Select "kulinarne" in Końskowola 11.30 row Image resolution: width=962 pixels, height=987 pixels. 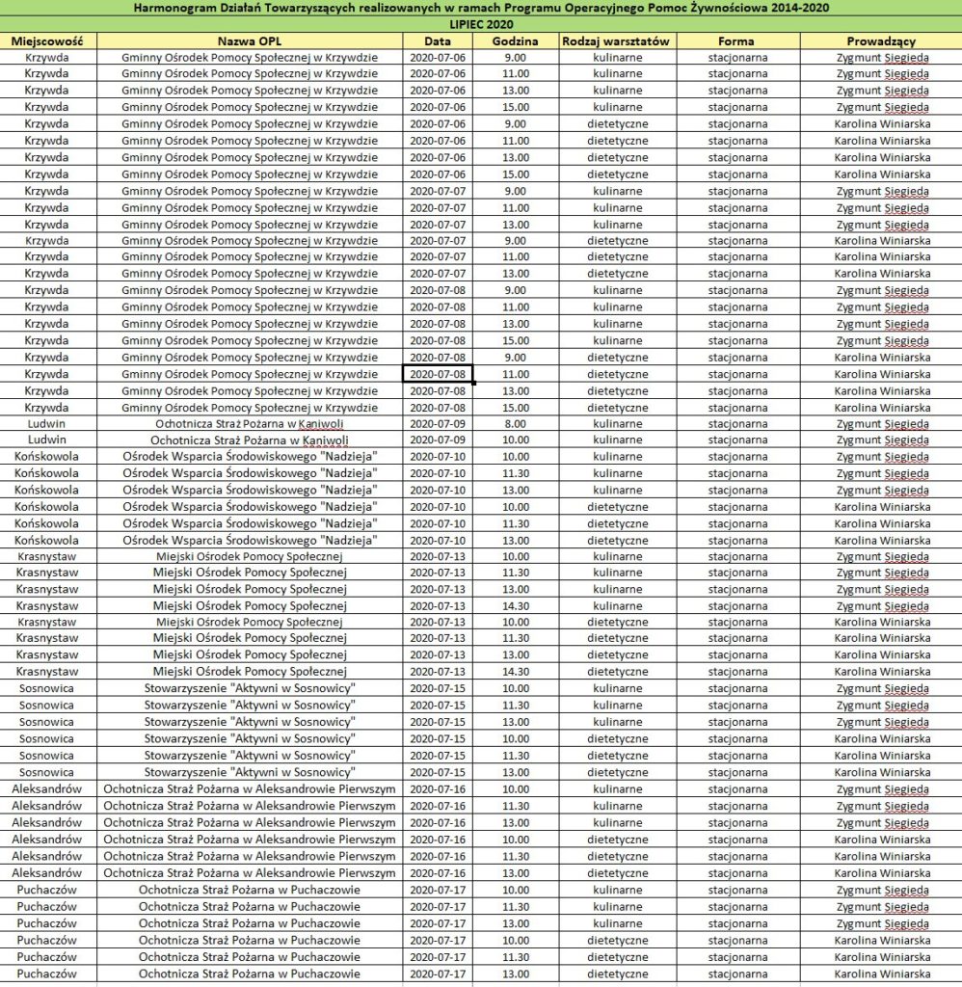618,473
